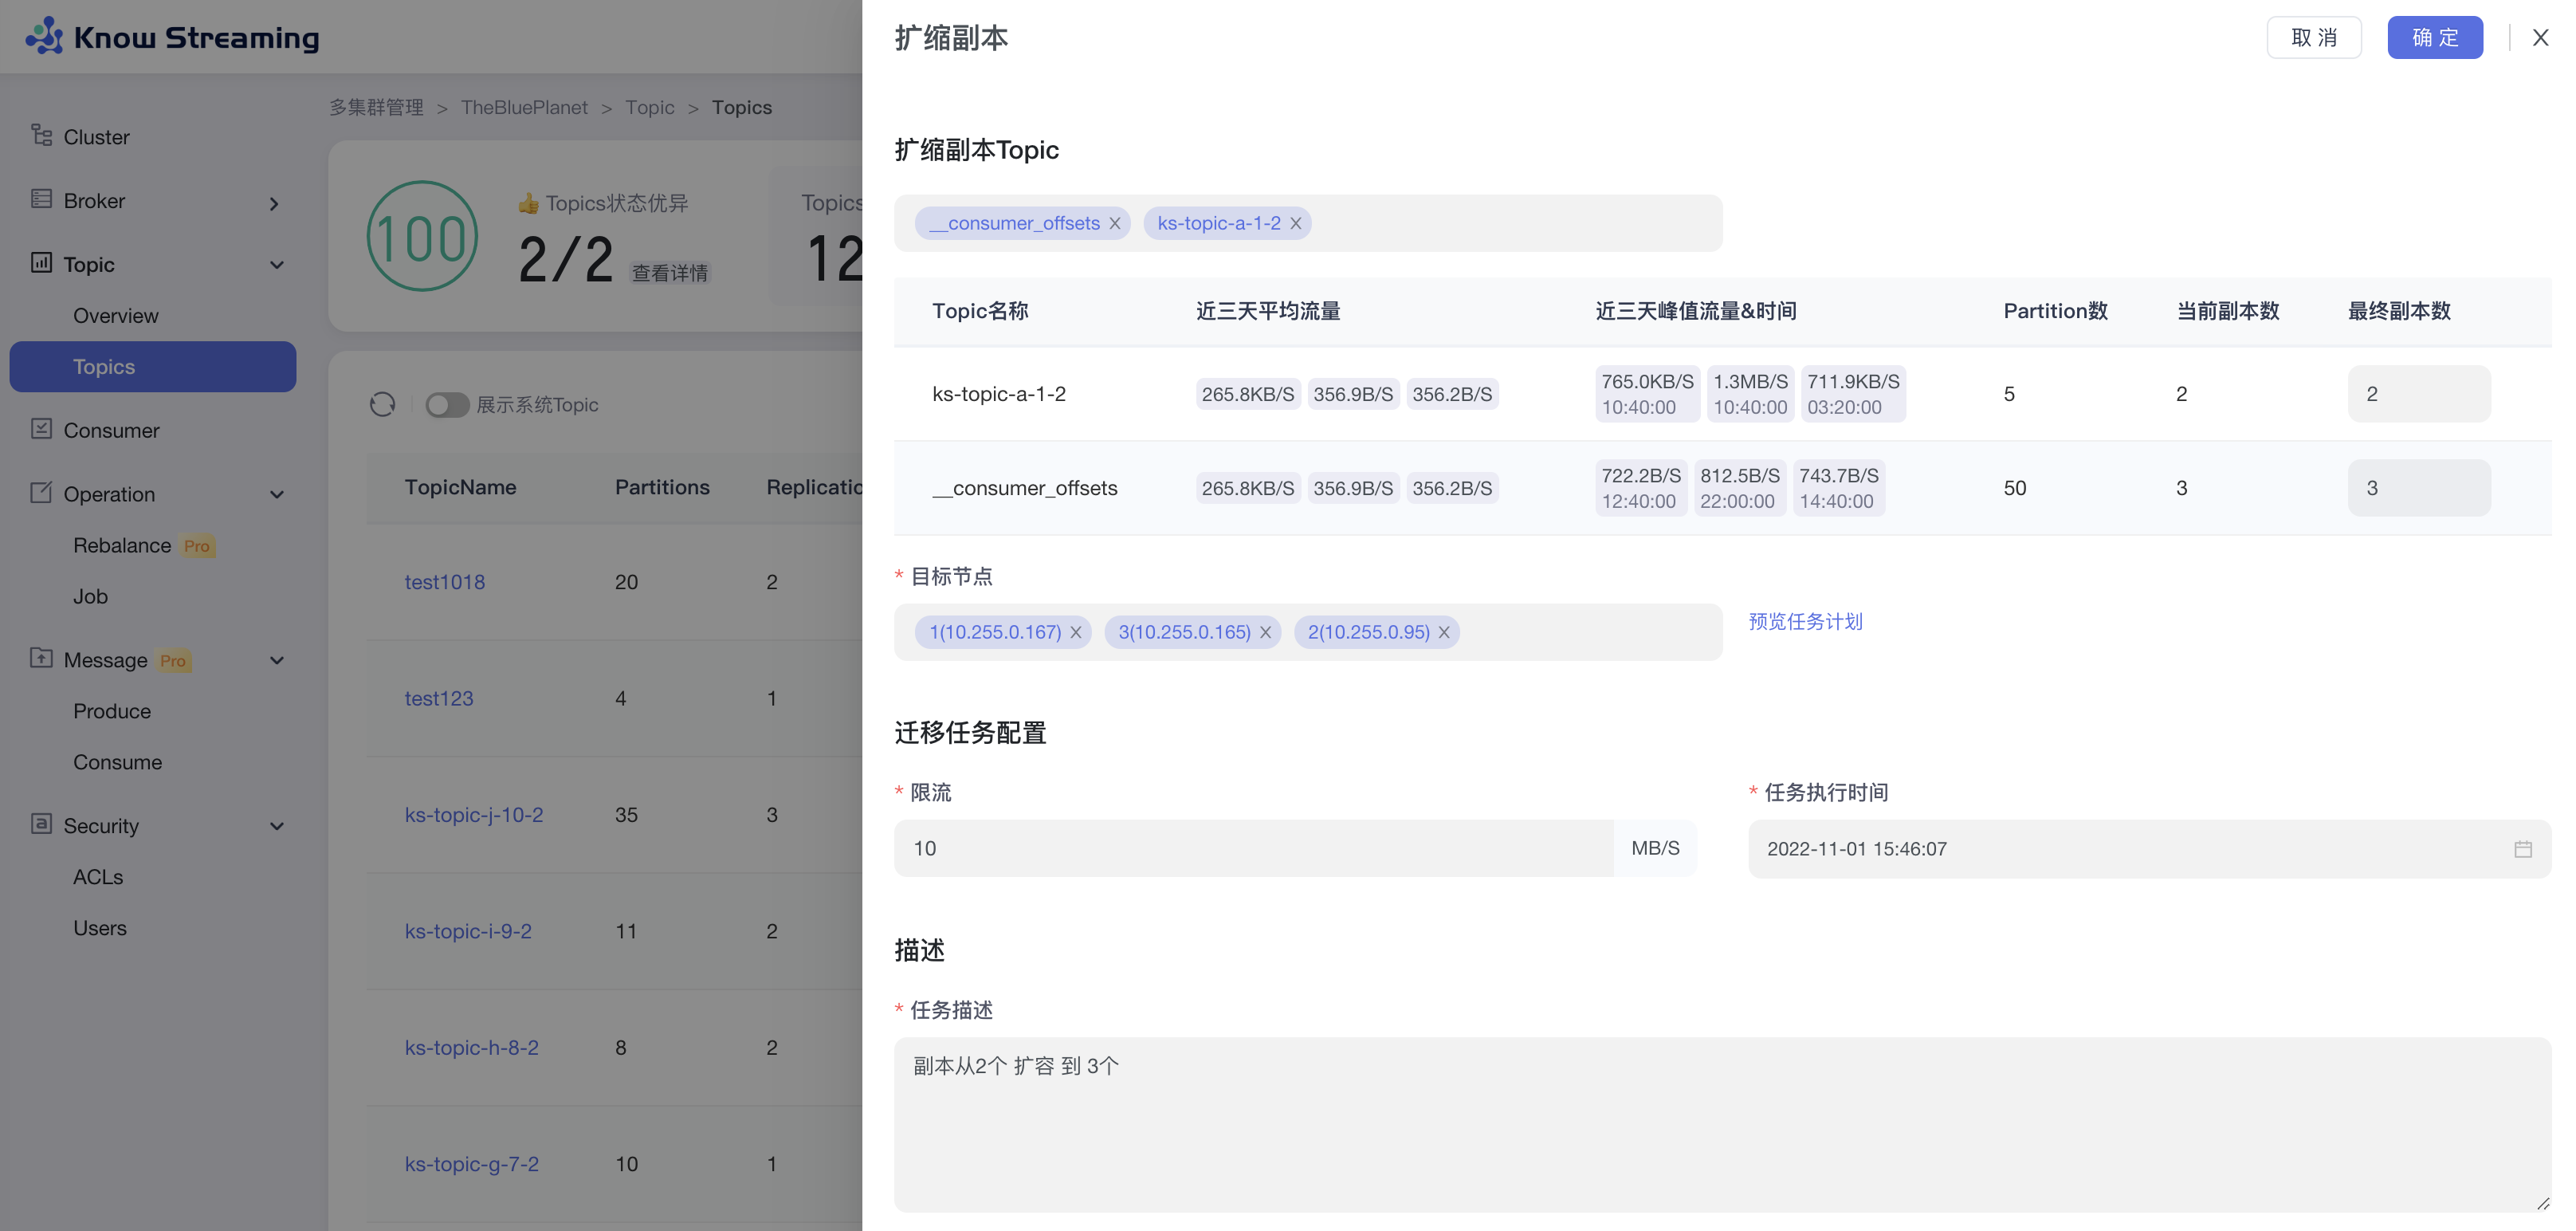This screenshot has width=2576, height=1231.
Task: Remove broker 3(10.255.0.165) from target nodes
Action: tap(1265, 632)
